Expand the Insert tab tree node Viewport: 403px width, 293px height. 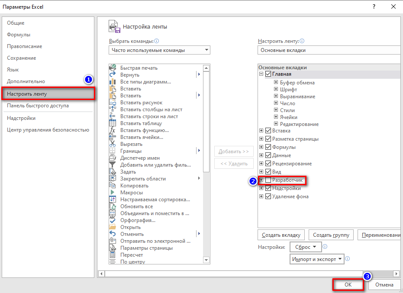(x=261, y=131)
